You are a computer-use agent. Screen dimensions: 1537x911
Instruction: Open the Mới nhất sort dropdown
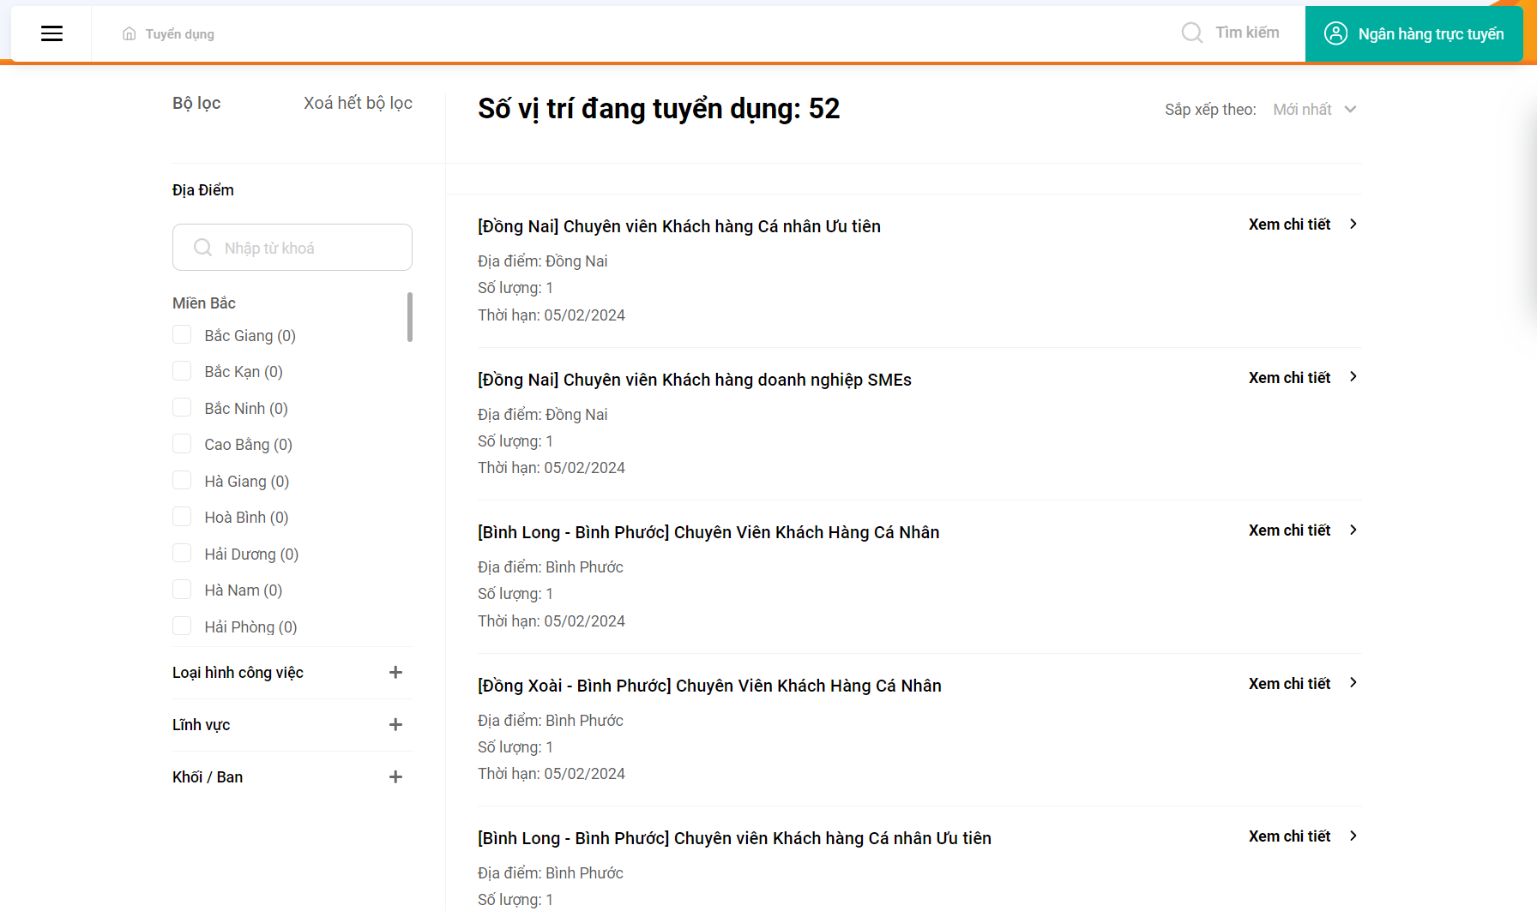coord(1314,110)
